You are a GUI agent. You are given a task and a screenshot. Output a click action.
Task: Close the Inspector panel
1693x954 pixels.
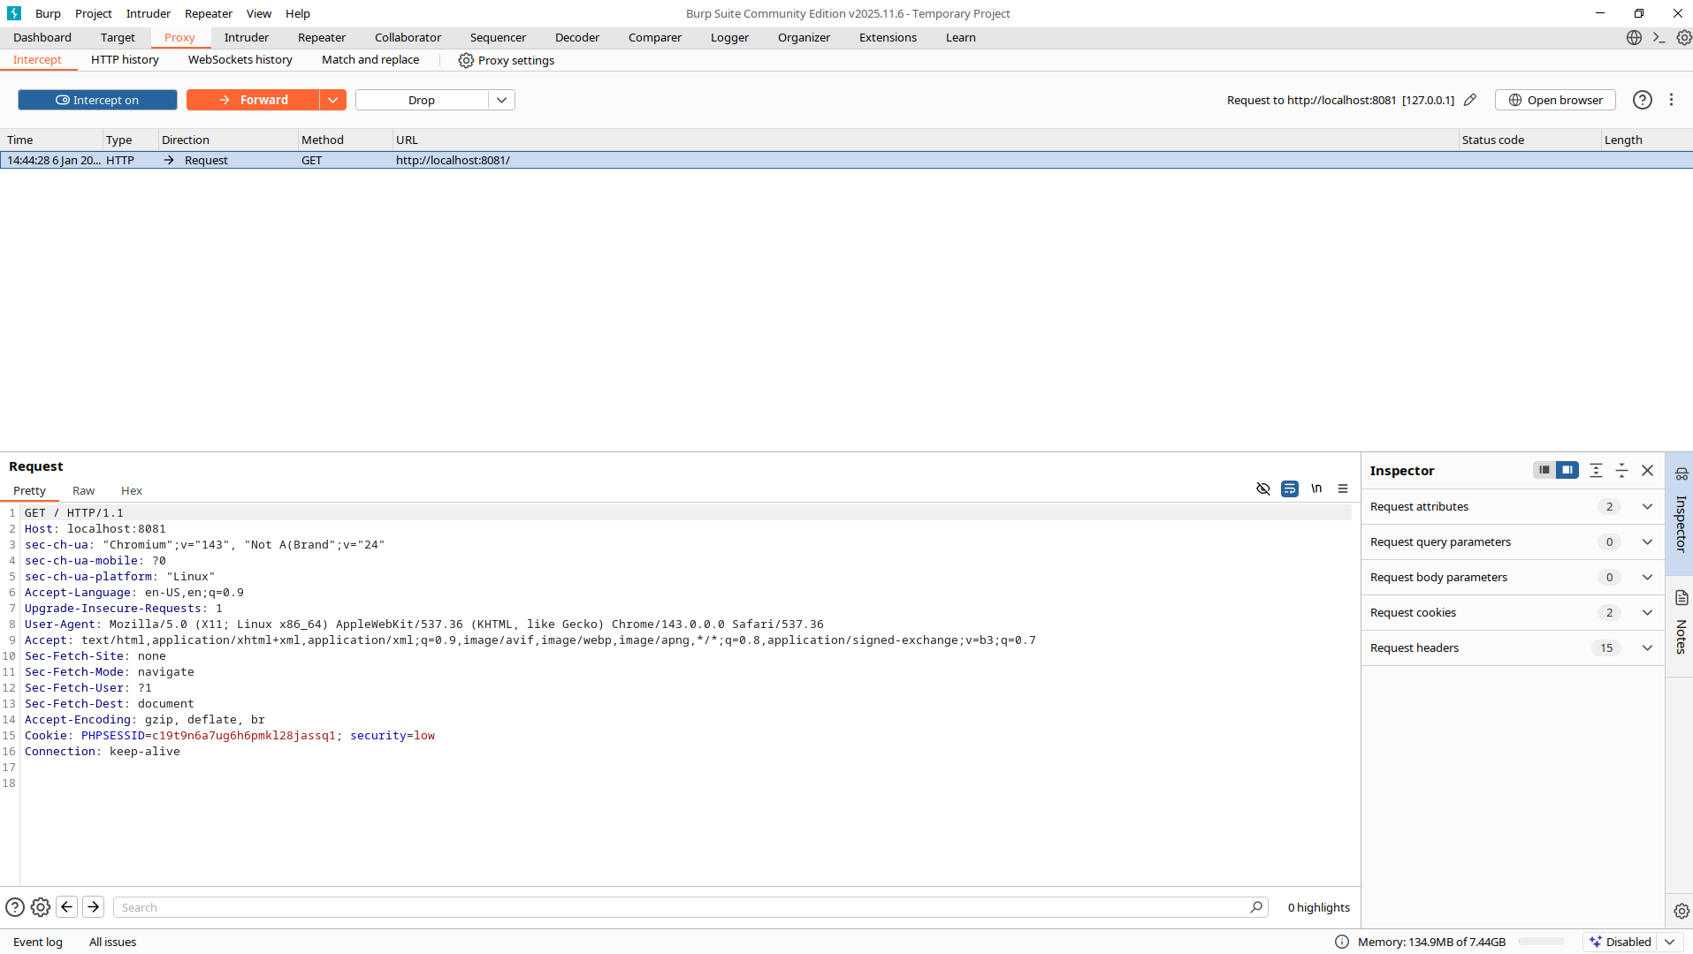tap(1647, 471)
